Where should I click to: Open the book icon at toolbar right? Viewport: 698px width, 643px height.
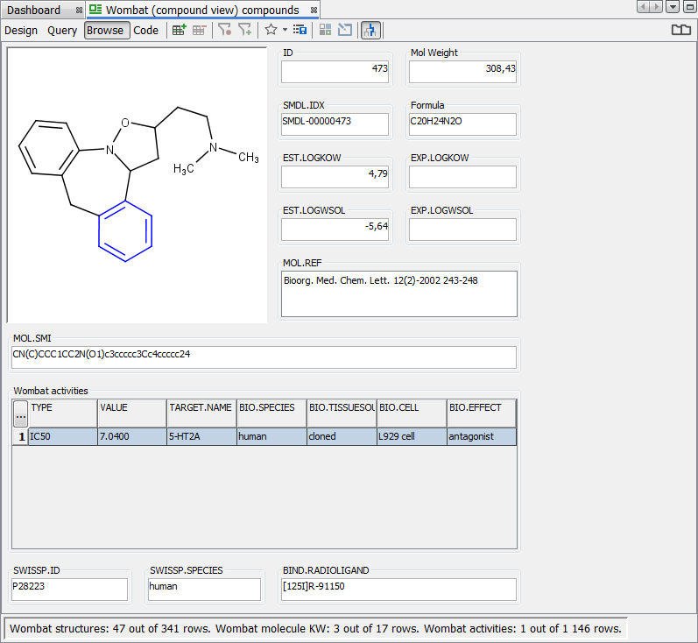point(680,30)
